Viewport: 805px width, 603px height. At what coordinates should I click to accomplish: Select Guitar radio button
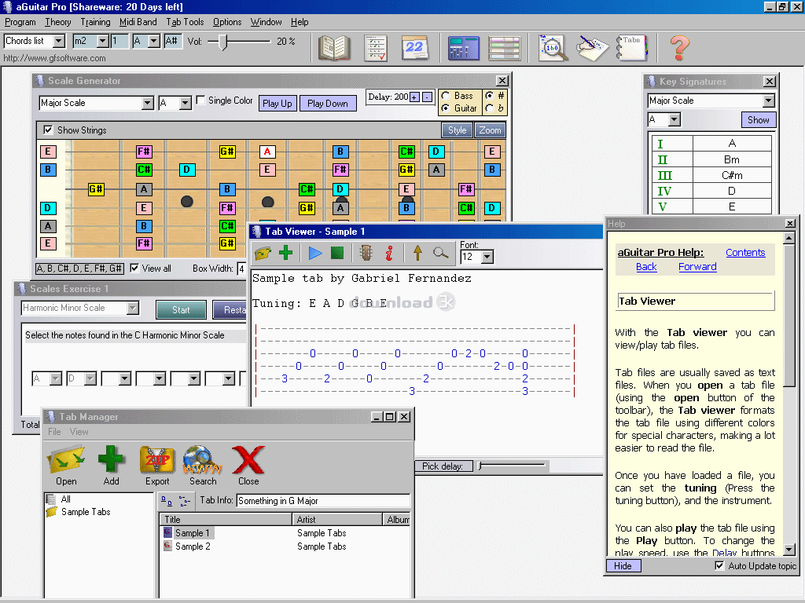446,108
